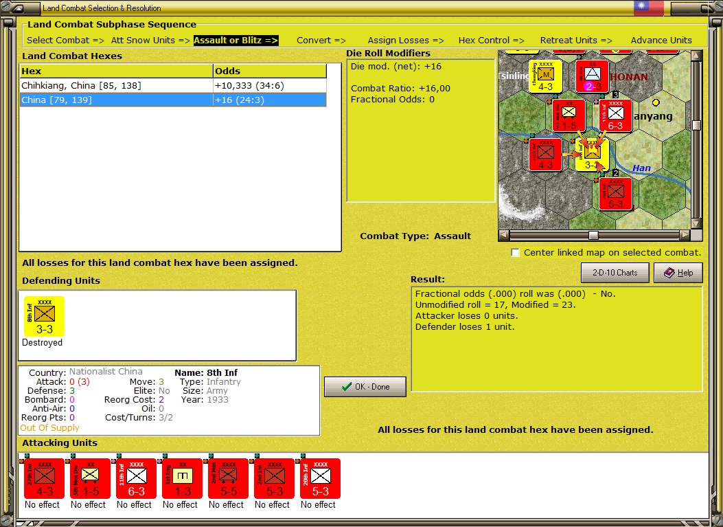The image size is (723, 527).
Task: Open Help
Action: [x=678, y=273]
